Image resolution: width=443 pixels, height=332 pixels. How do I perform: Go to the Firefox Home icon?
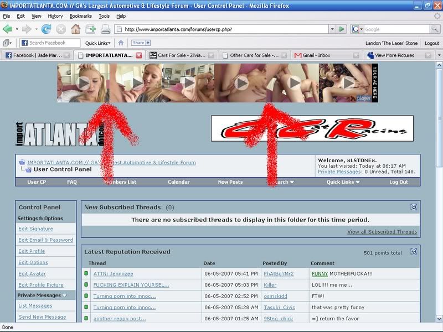pos(77,29)
